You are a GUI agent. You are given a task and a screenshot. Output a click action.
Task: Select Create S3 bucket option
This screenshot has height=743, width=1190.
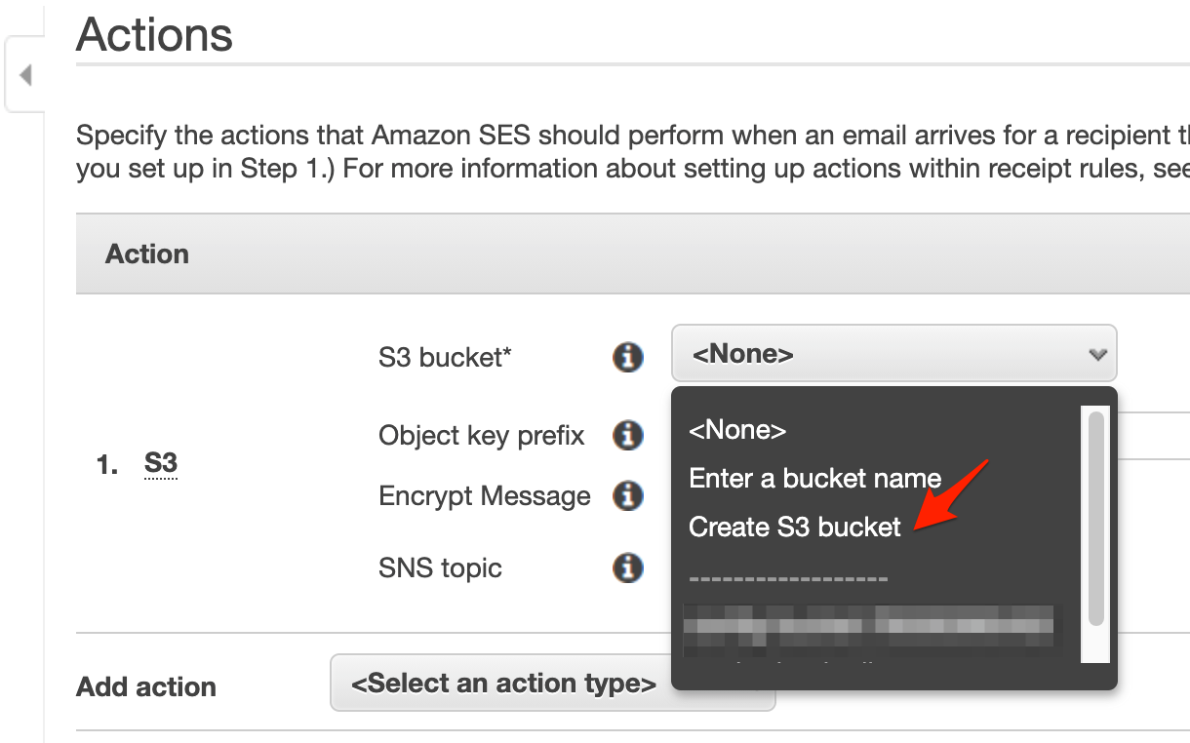click(x=794, y=527)
